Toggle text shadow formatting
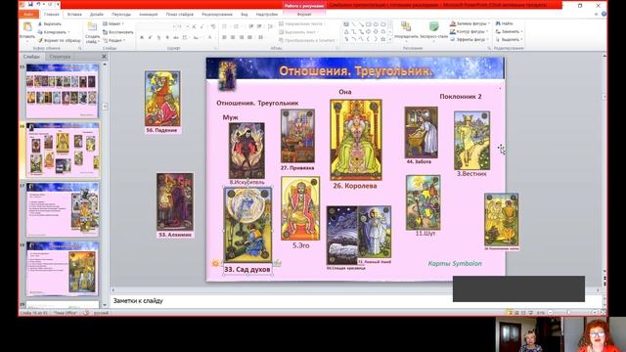The height and width of the screenshot is (352, 626). [x=167, y=37]
